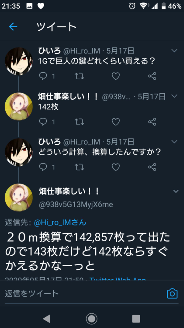The image size is (184, 328).
Task: Retweet the どういう計算 tweet
Action: tap(80, 167)
